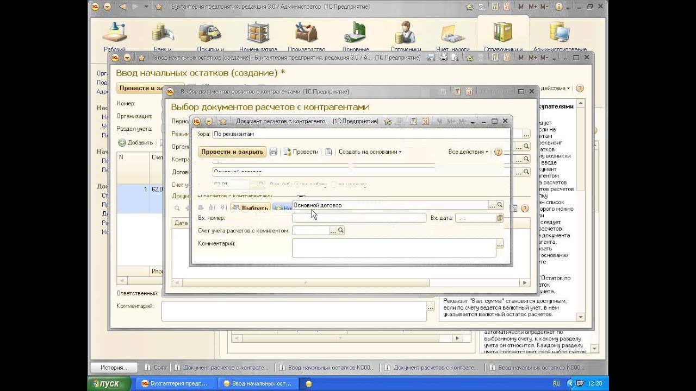696x391 pixels.
Task: Open the calendar picker for Вх. дата
Action: 500,218
